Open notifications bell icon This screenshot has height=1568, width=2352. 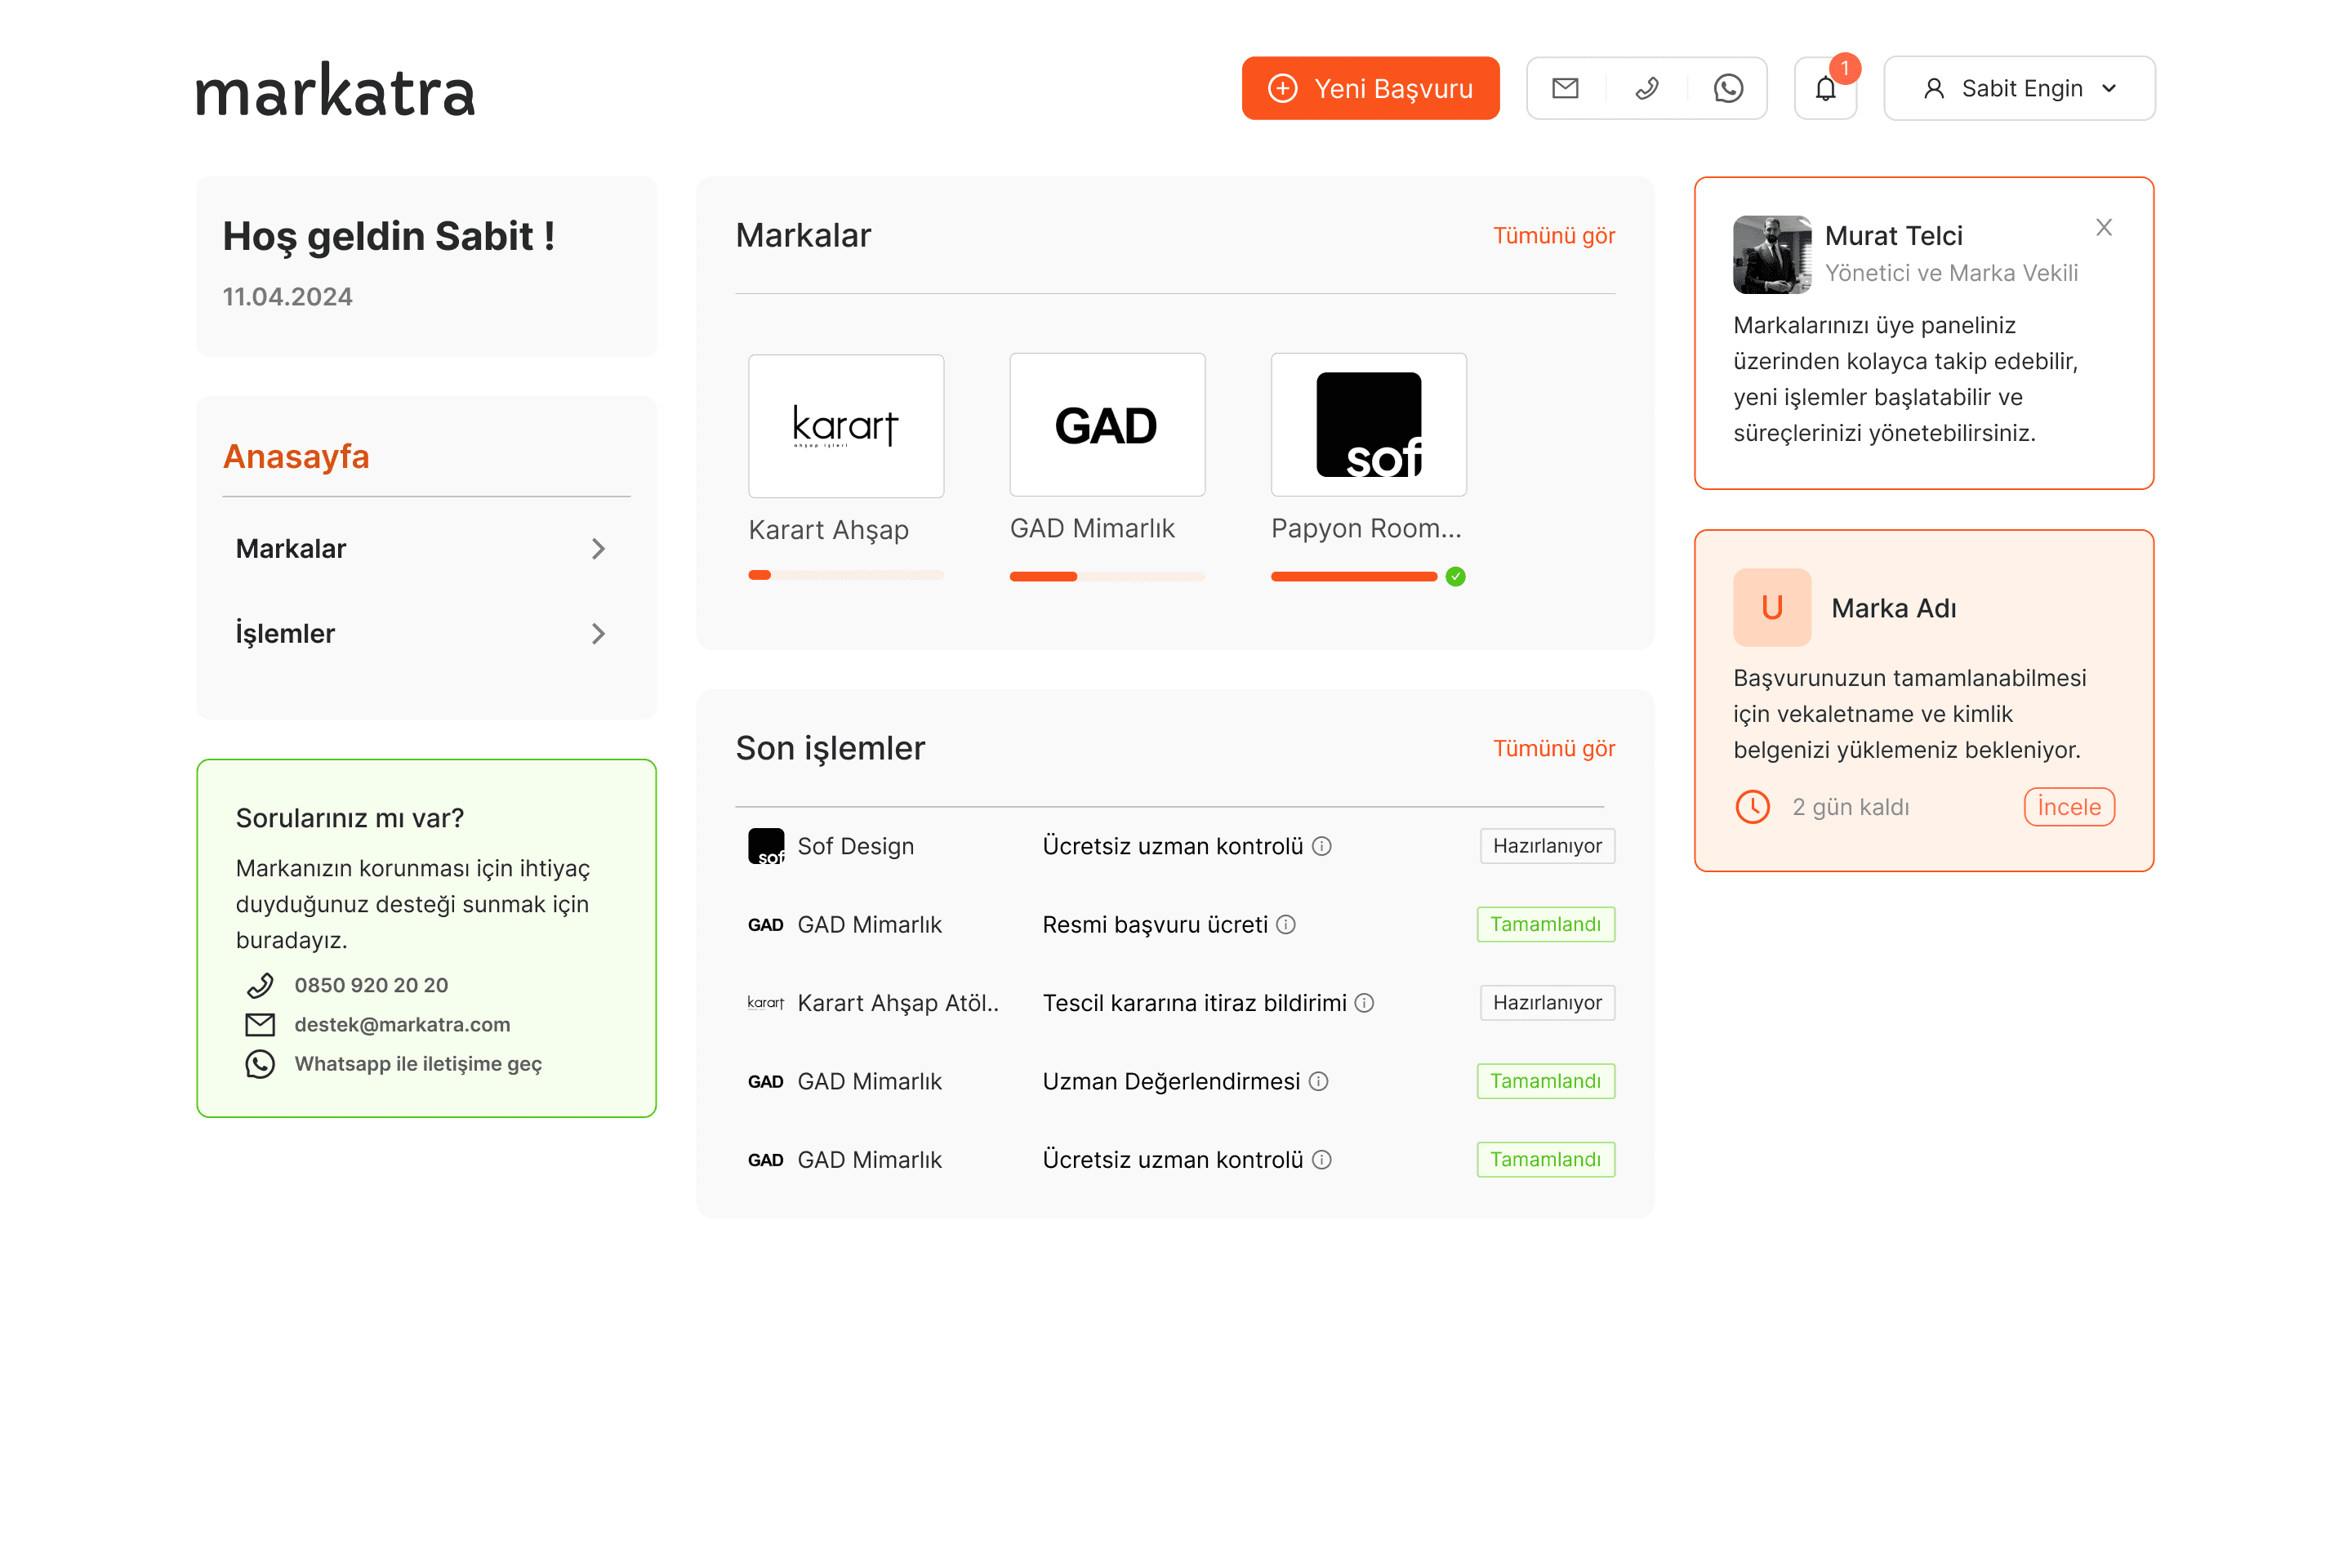[x=1825, y=89]
